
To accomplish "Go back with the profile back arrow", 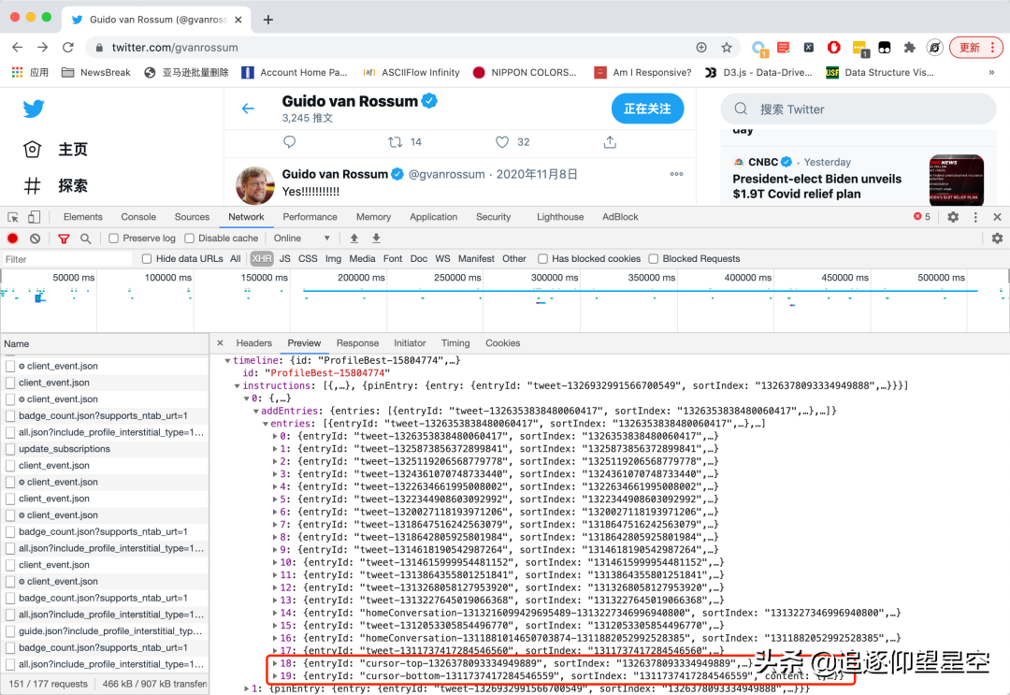I will click(x=248, y=109).
